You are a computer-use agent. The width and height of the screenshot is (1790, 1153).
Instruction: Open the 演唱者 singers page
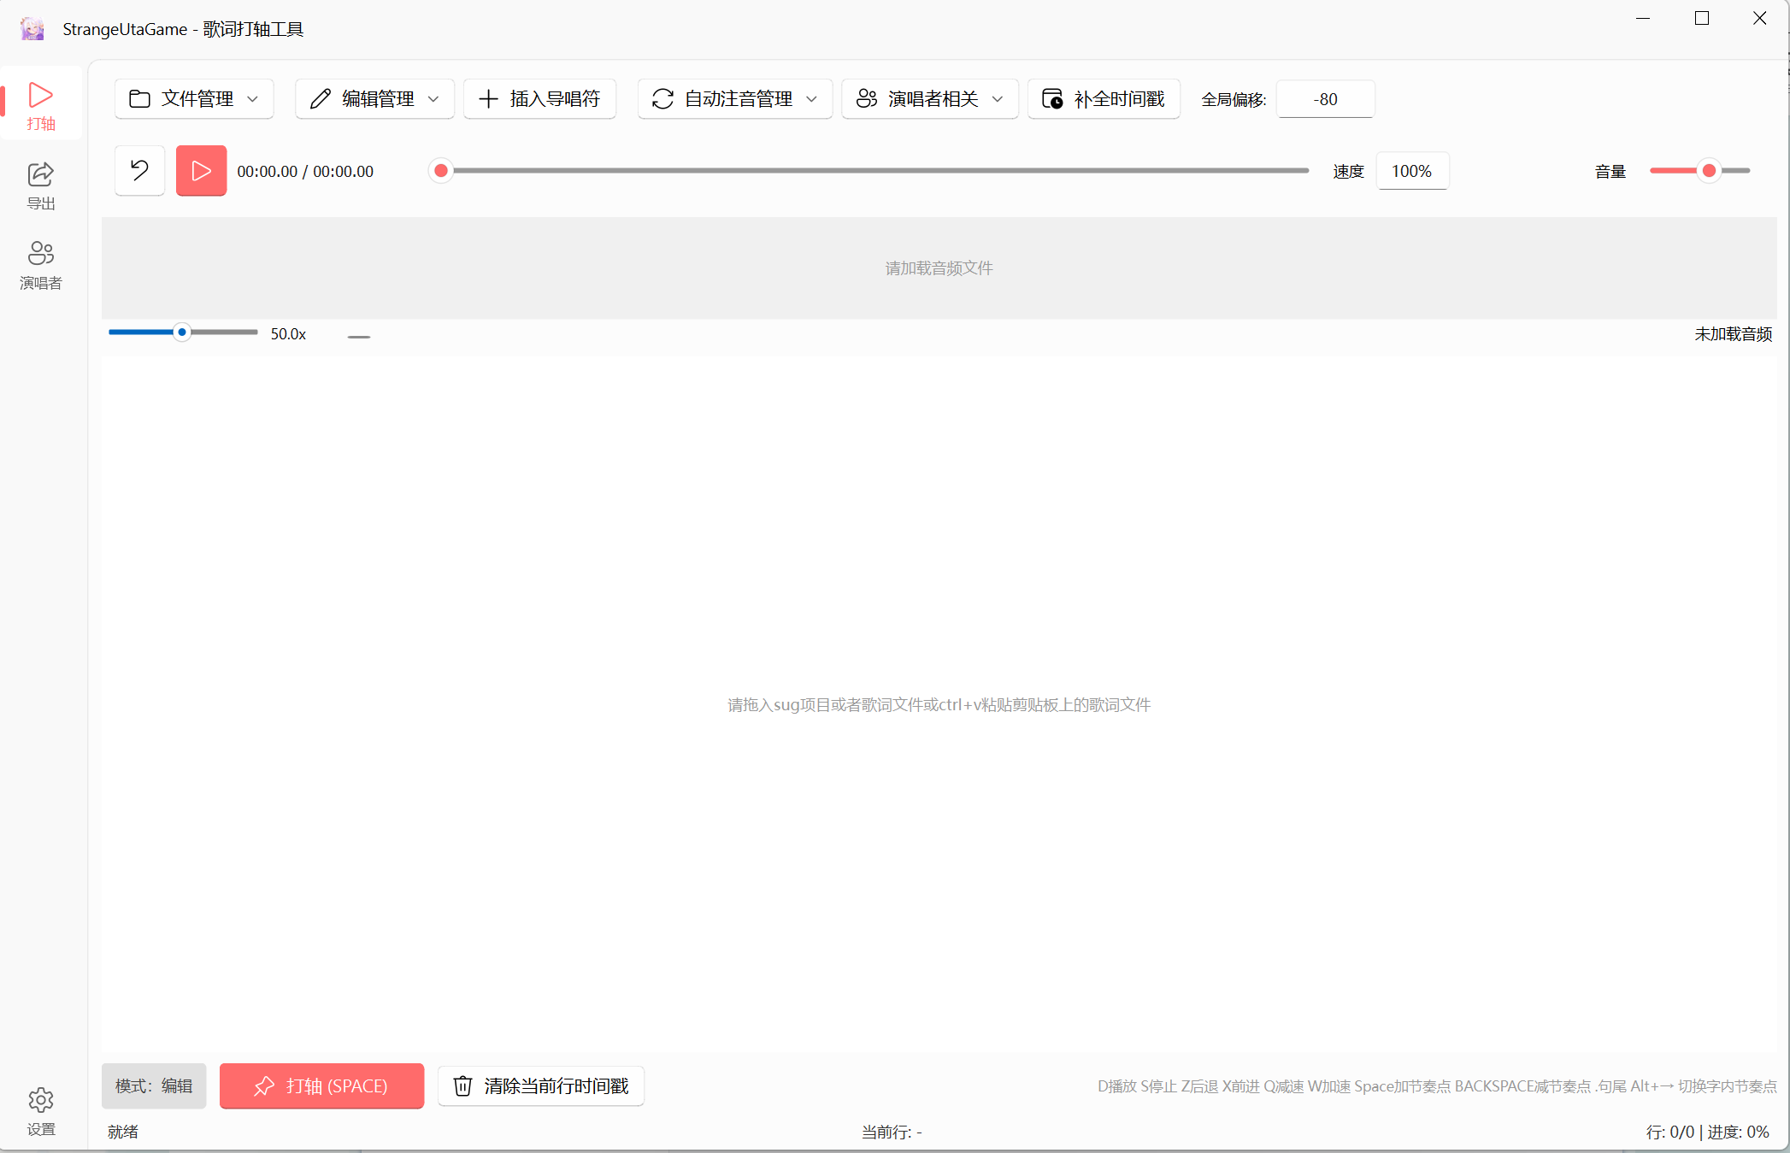click(41, 265)
